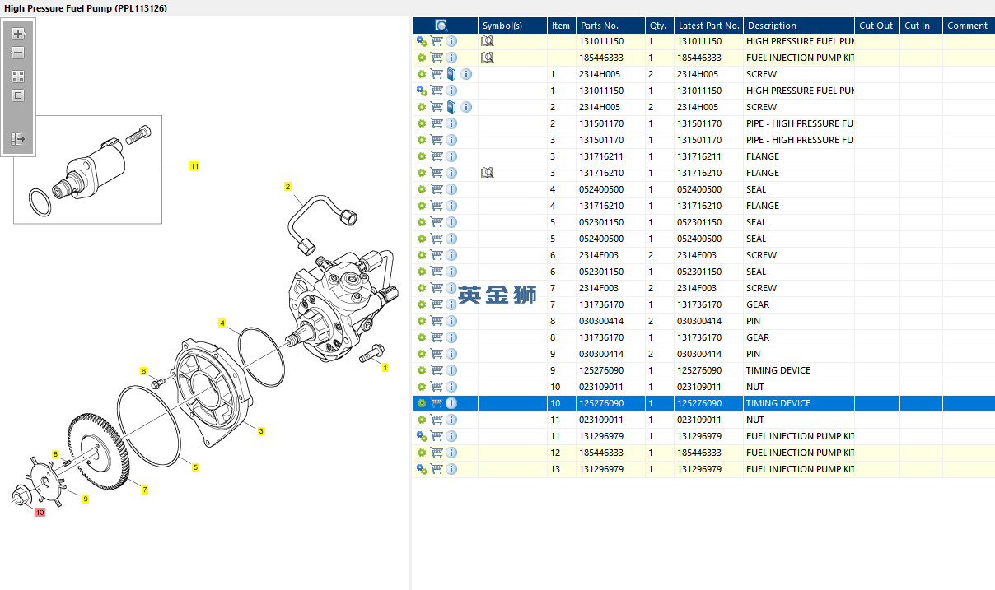Click the zoom out minus icon
The width and height of the screenshot is (995, 590).
coord(18,53)
